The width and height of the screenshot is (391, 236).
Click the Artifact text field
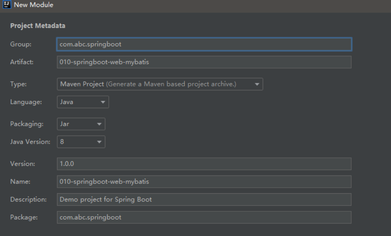point(204,62)
